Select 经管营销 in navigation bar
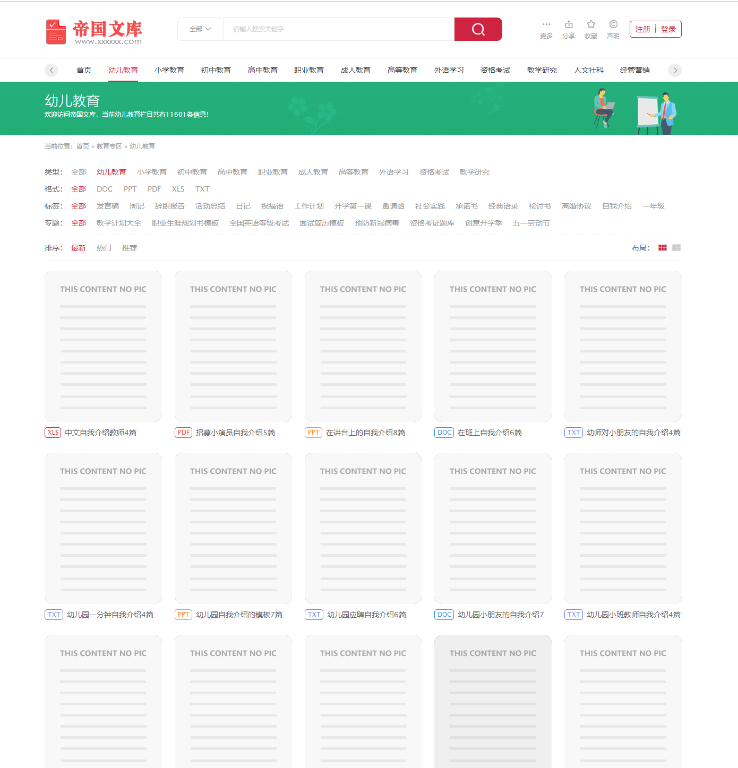Image resolution: width=738 pixels, height=768 pixels. pos(635,70)
